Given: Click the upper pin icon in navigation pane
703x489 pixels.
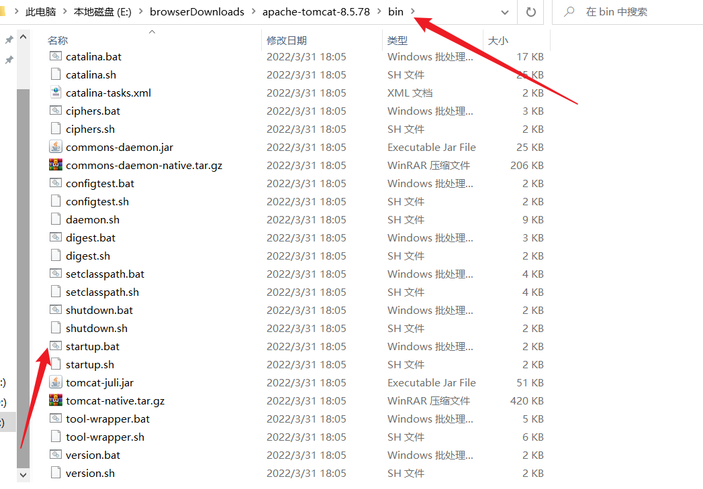Looking at the screenshot, I should coord(9,40).
